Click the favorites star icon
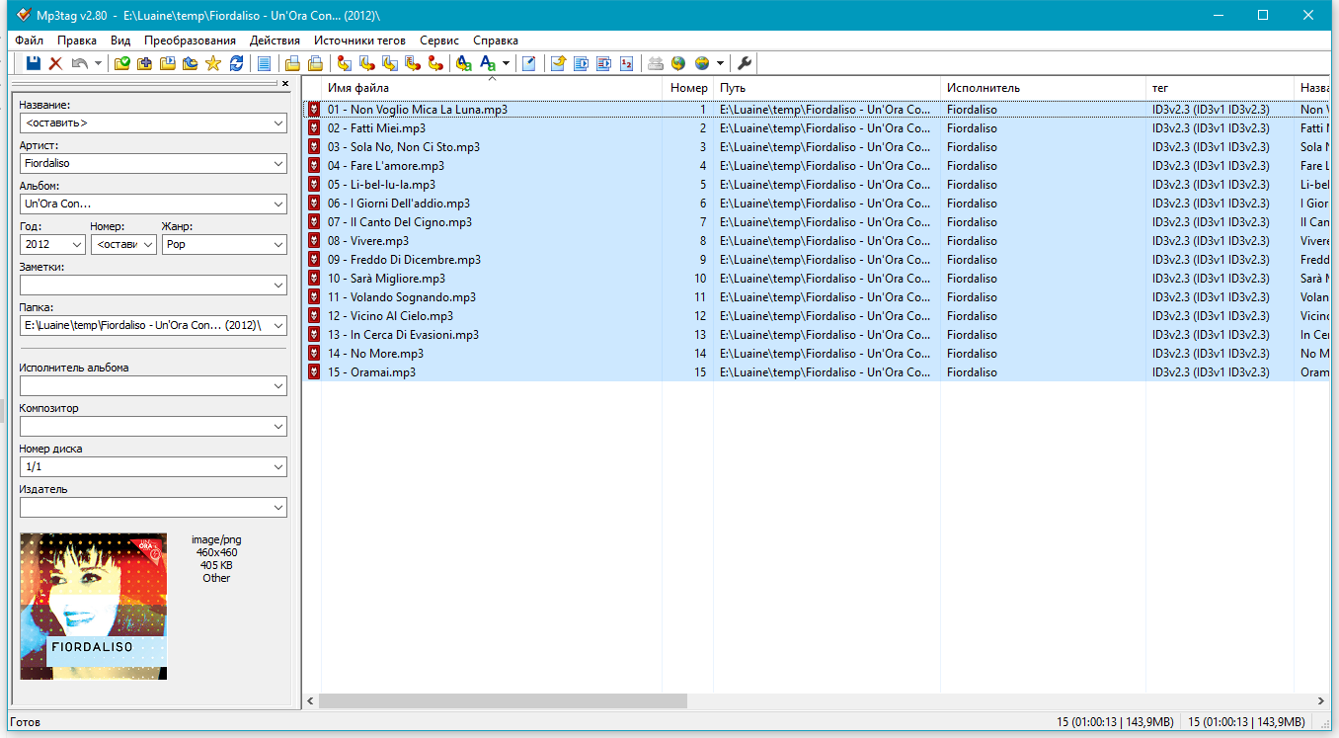This screenshot has width=1339, height=738. 212,63
